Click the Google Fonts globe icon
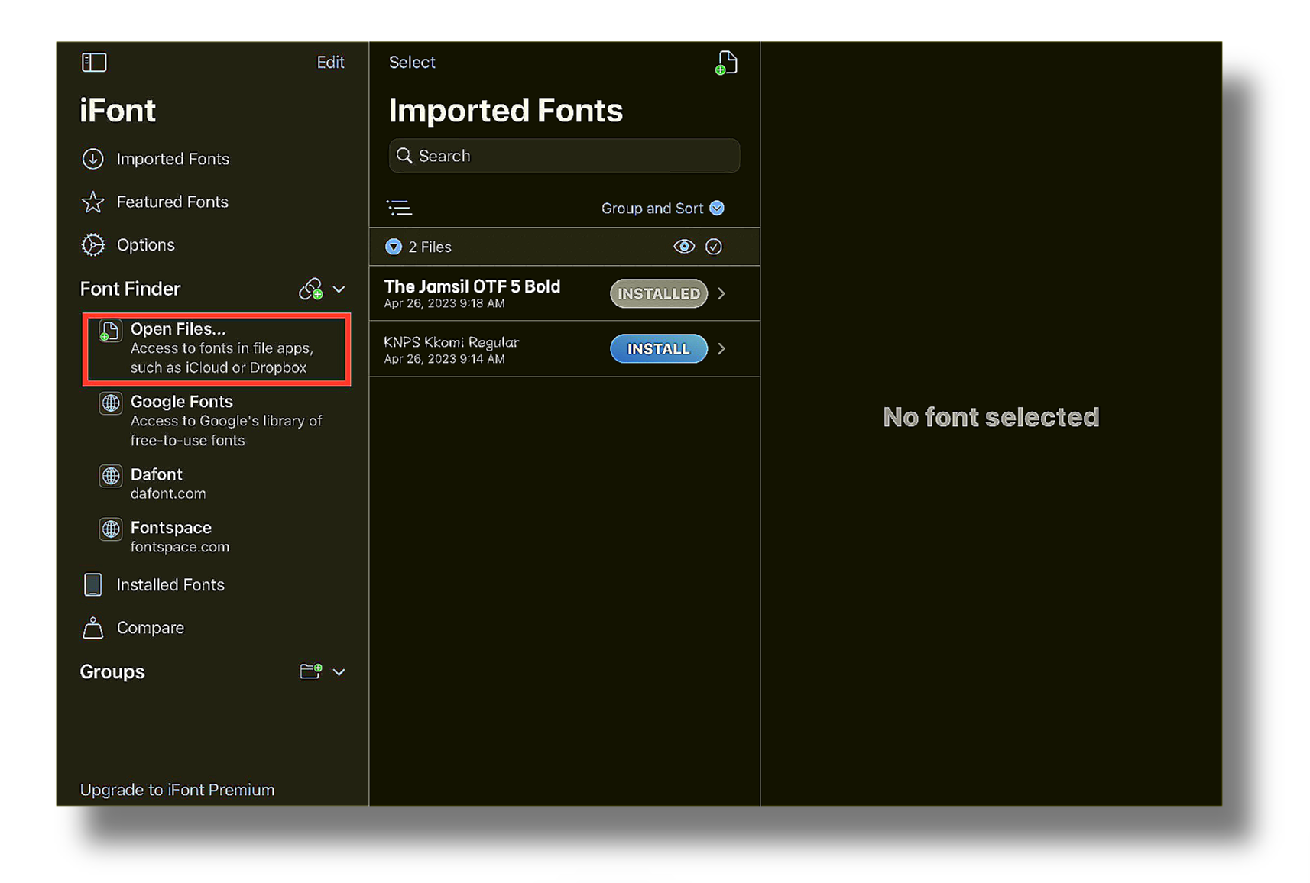1310x883 pixels. click(x=111, y=403)
